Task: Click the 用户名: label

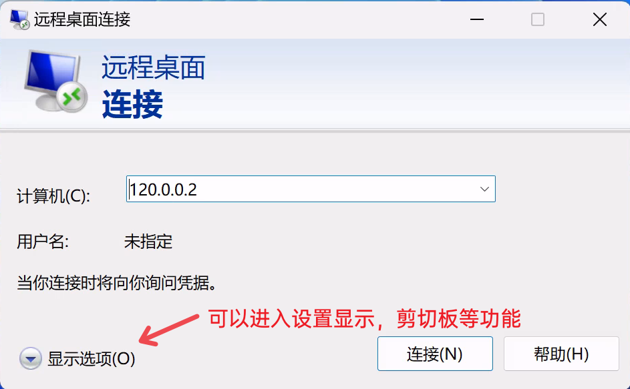Action: coord(43,242)
